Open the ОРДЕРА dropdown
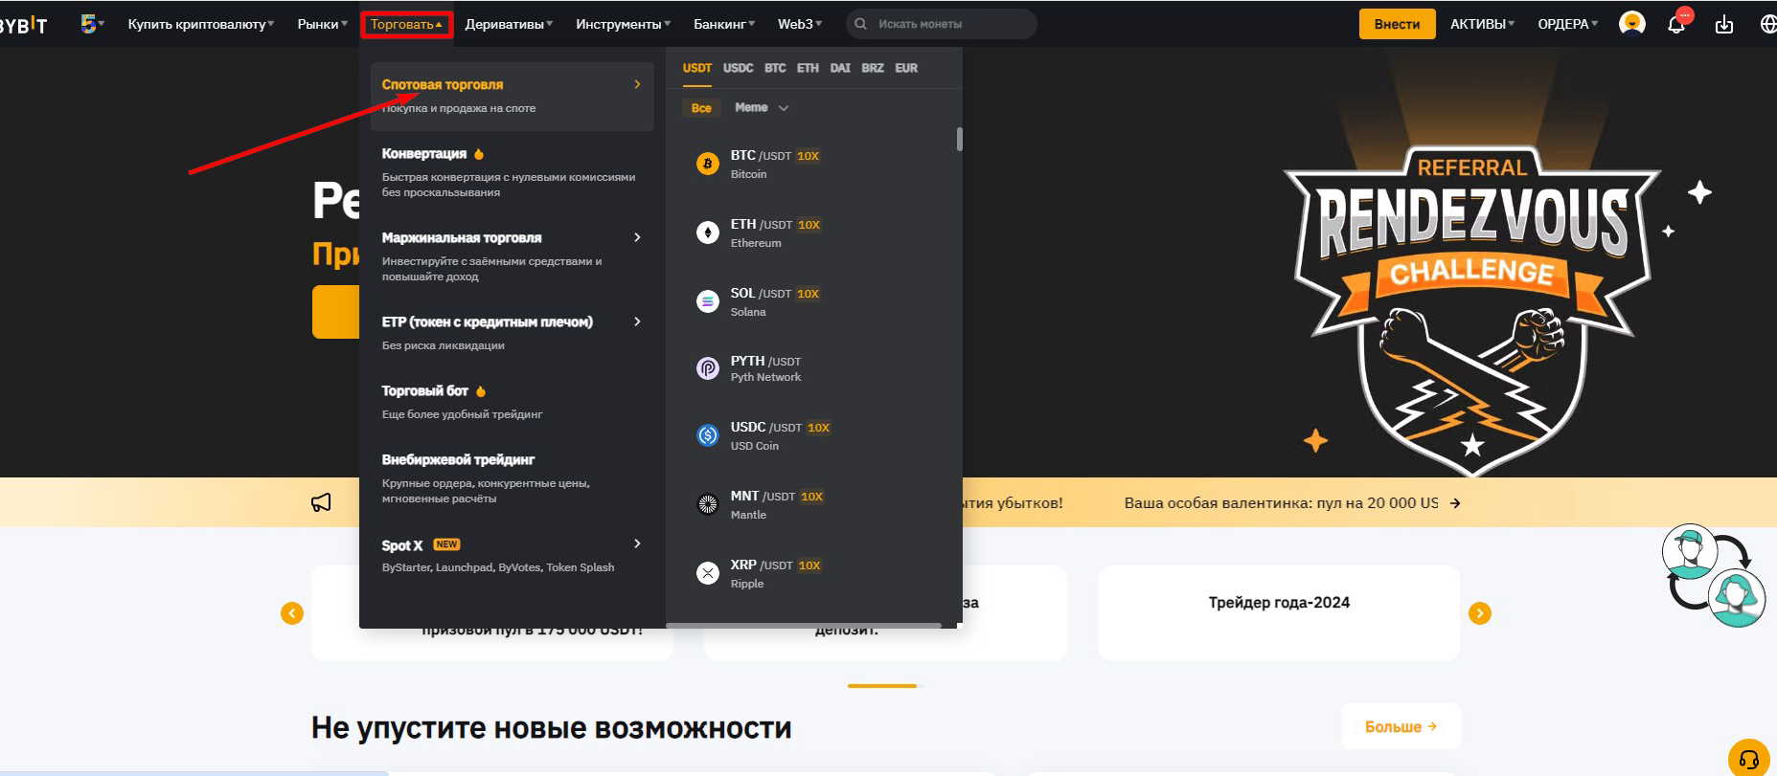Image resolution: width=1777 pixels, height=776 pixels. 1567,24
